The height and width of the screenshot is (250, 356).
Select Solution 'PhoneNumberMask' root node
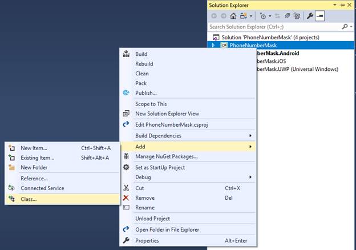tap(270, 37)
